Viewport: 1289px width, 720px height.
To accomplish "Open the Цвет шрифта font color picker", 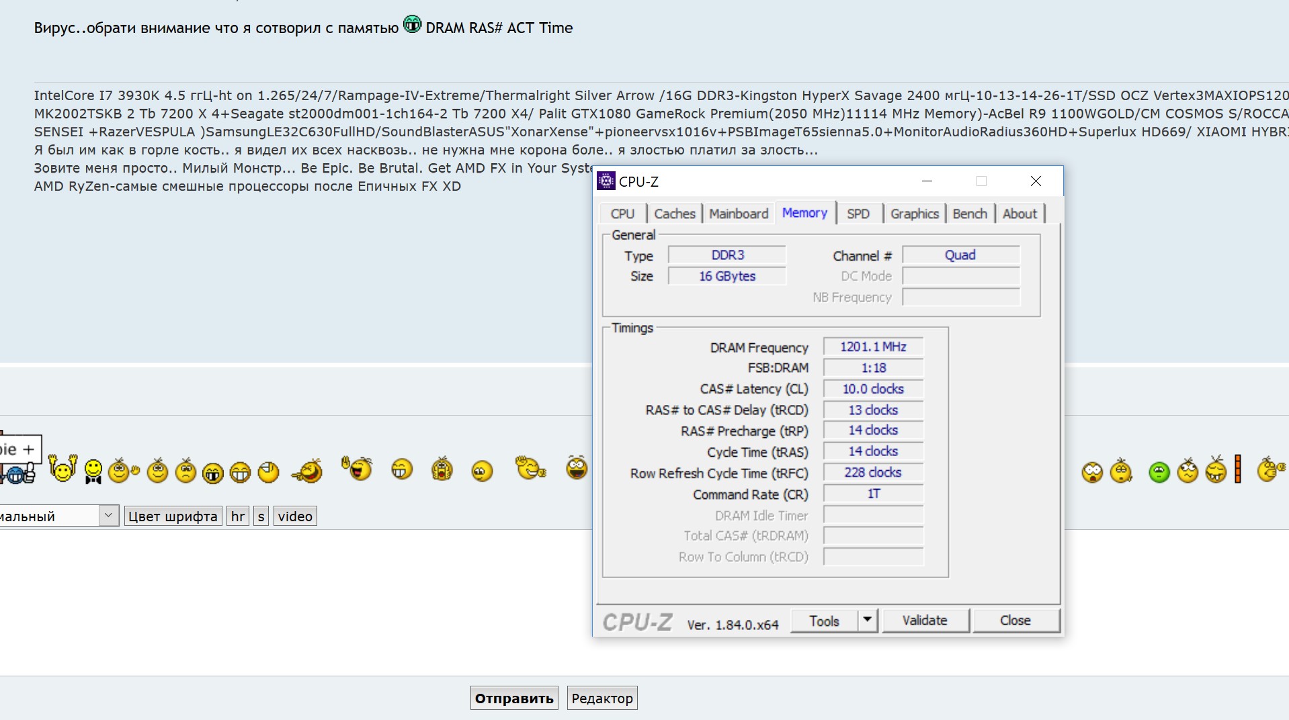I will 173,516.
